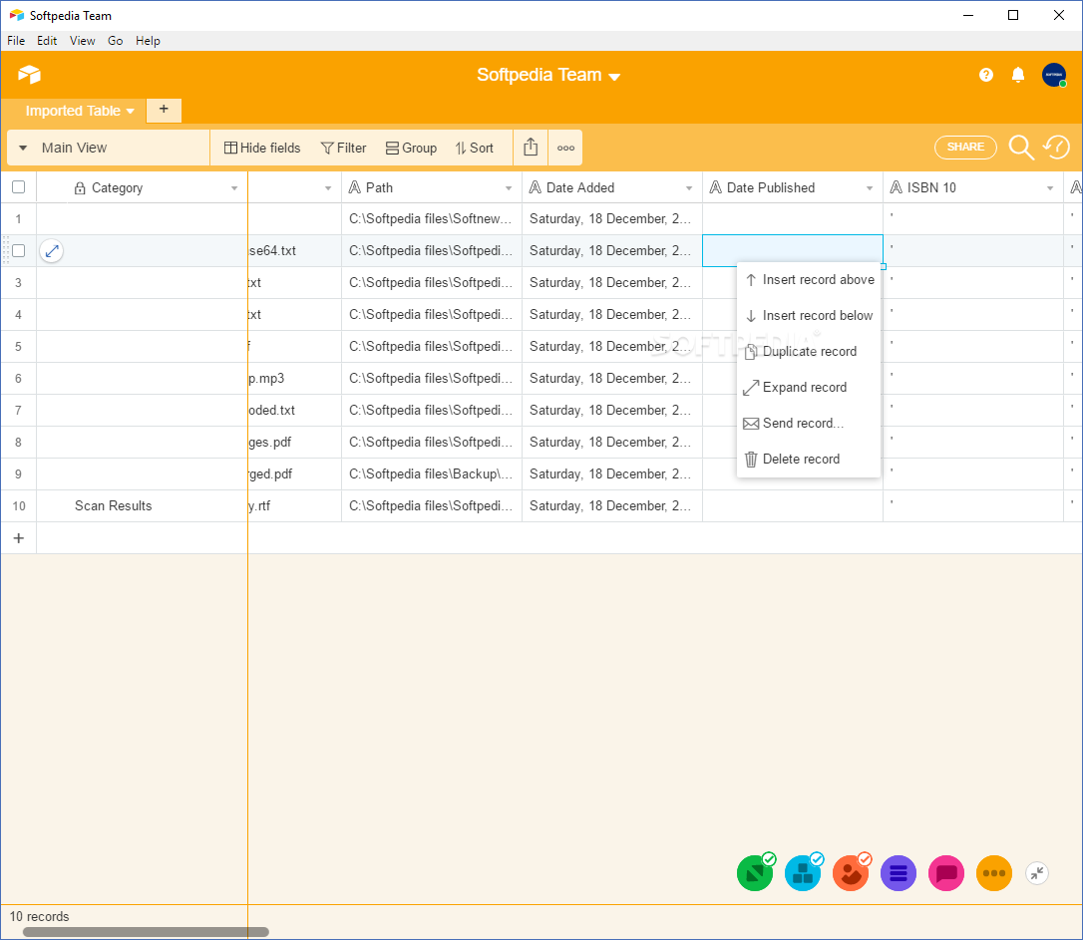Click the share/export view icon

coord(530,147)
